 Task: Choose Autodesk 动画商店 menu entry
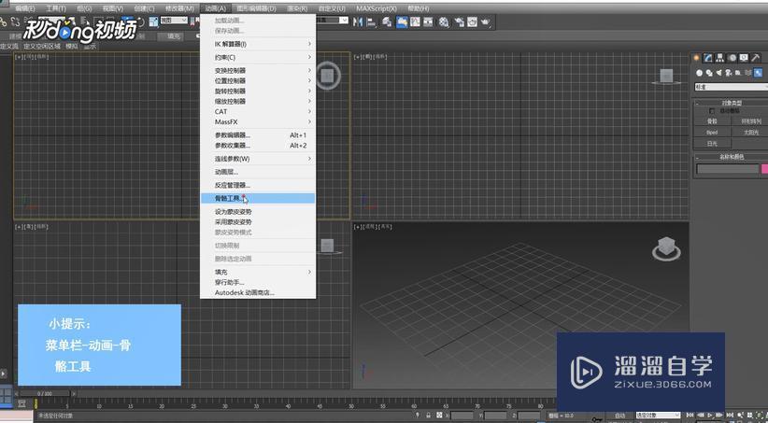tap(258, 293)
